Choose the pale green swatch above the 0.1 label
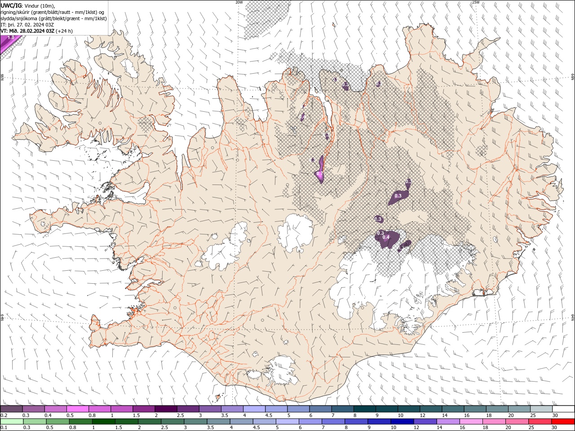The image size is (575, 431). click(12, 422)
